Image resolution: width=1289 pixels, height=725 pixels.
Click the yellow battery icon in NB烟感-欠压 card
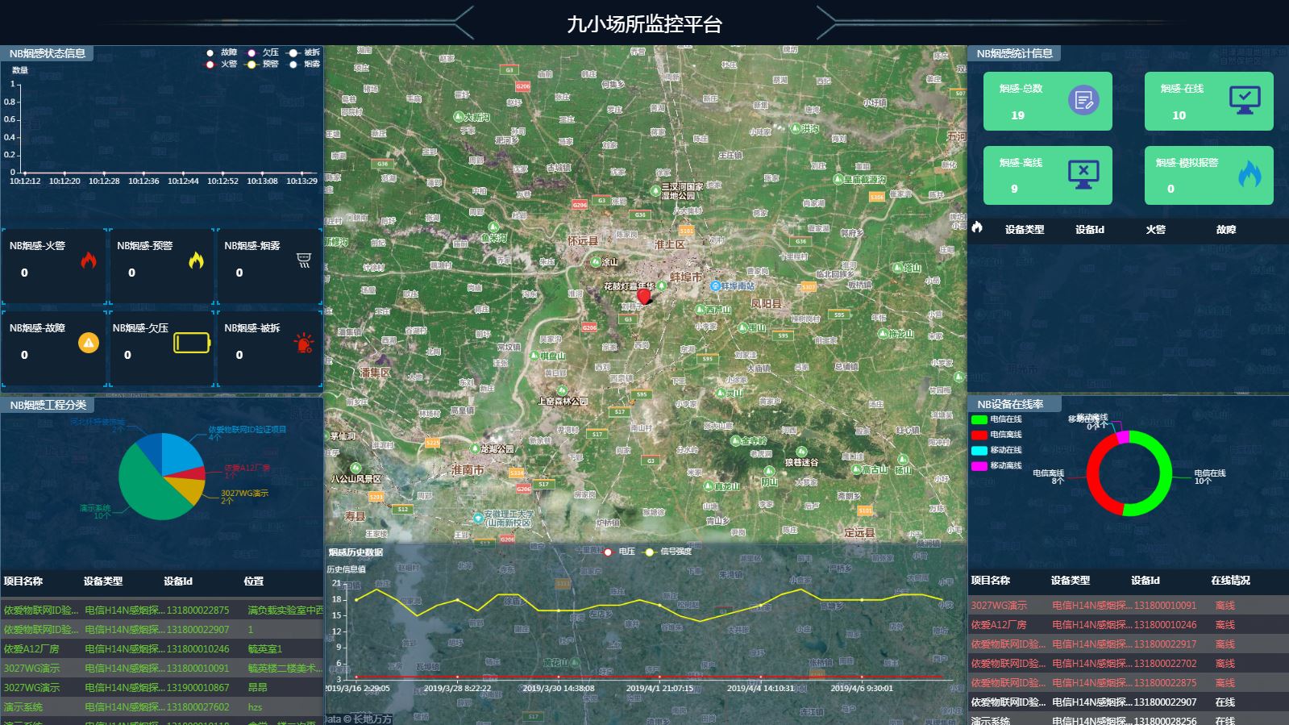coord(192,343)
